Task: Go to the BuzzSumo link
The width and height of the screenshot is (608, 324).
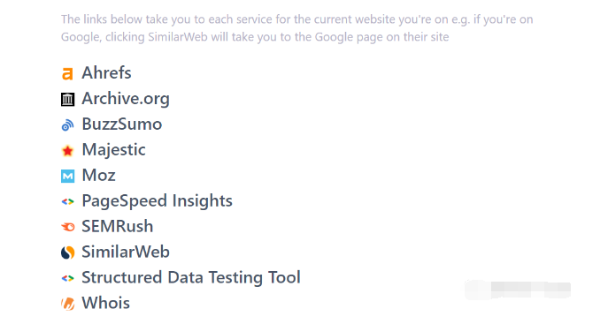Action: coord(122,124)
